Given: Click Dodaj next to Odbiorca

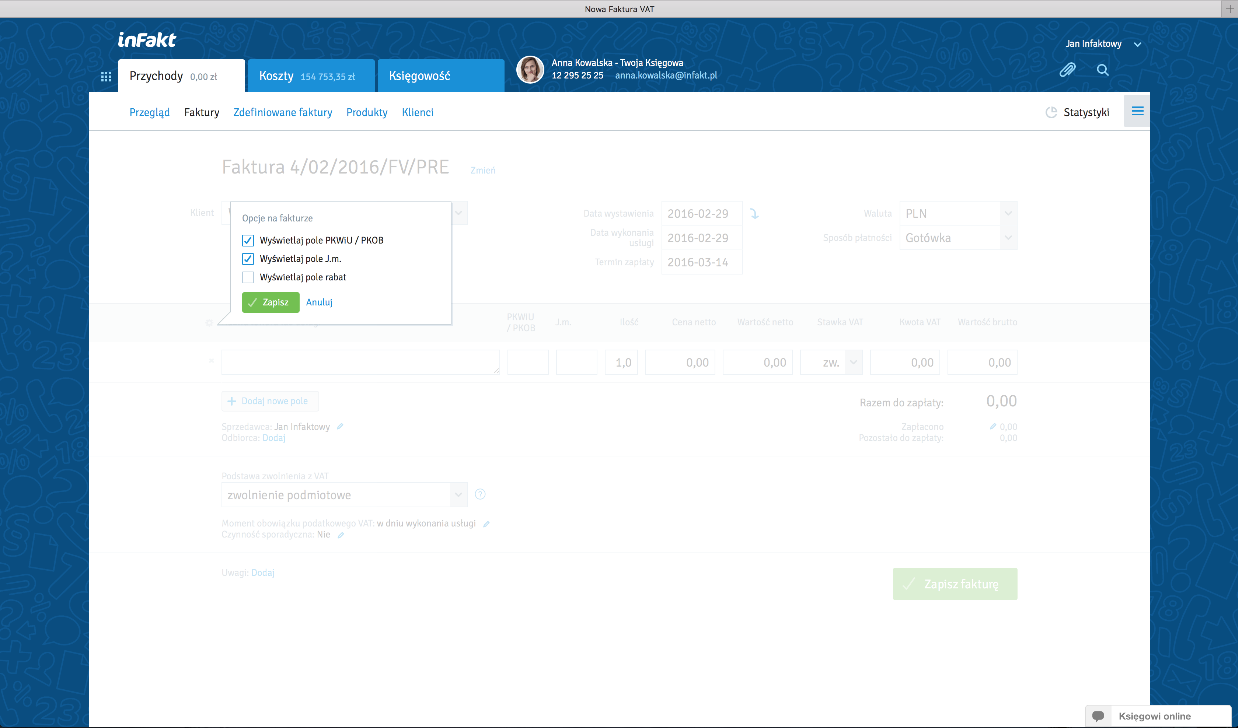Looking at the screenshot, I should tap(273, 438).
